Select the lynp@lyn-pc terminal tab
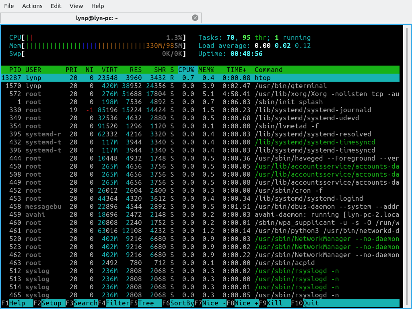Screen dimensions: 412x309 [x=97, y=18]
